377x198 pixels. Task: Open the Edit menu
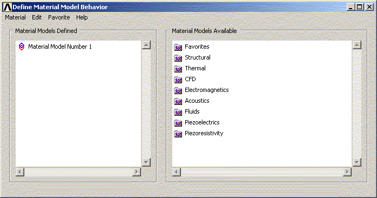pyautogui.click(x=37, y=17)
